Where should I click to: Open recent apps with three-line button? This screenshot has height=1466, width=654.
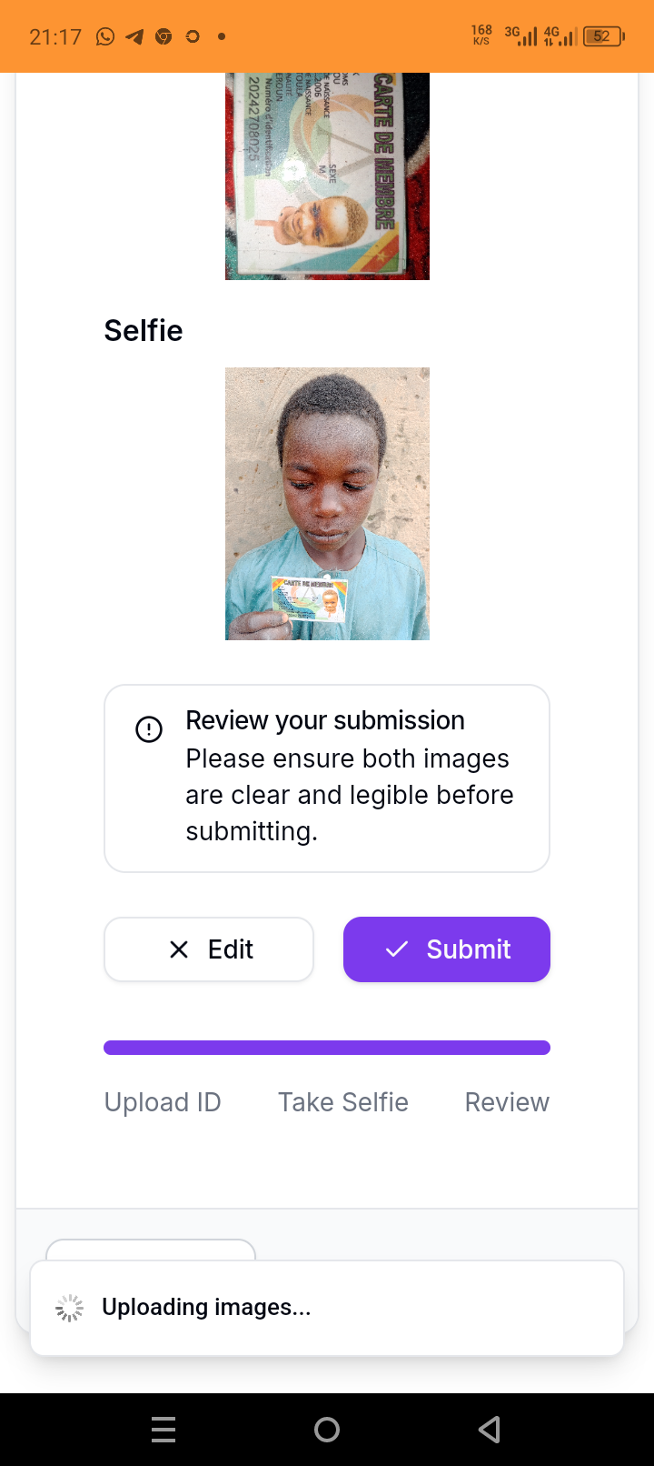[x=163, y=1430]
